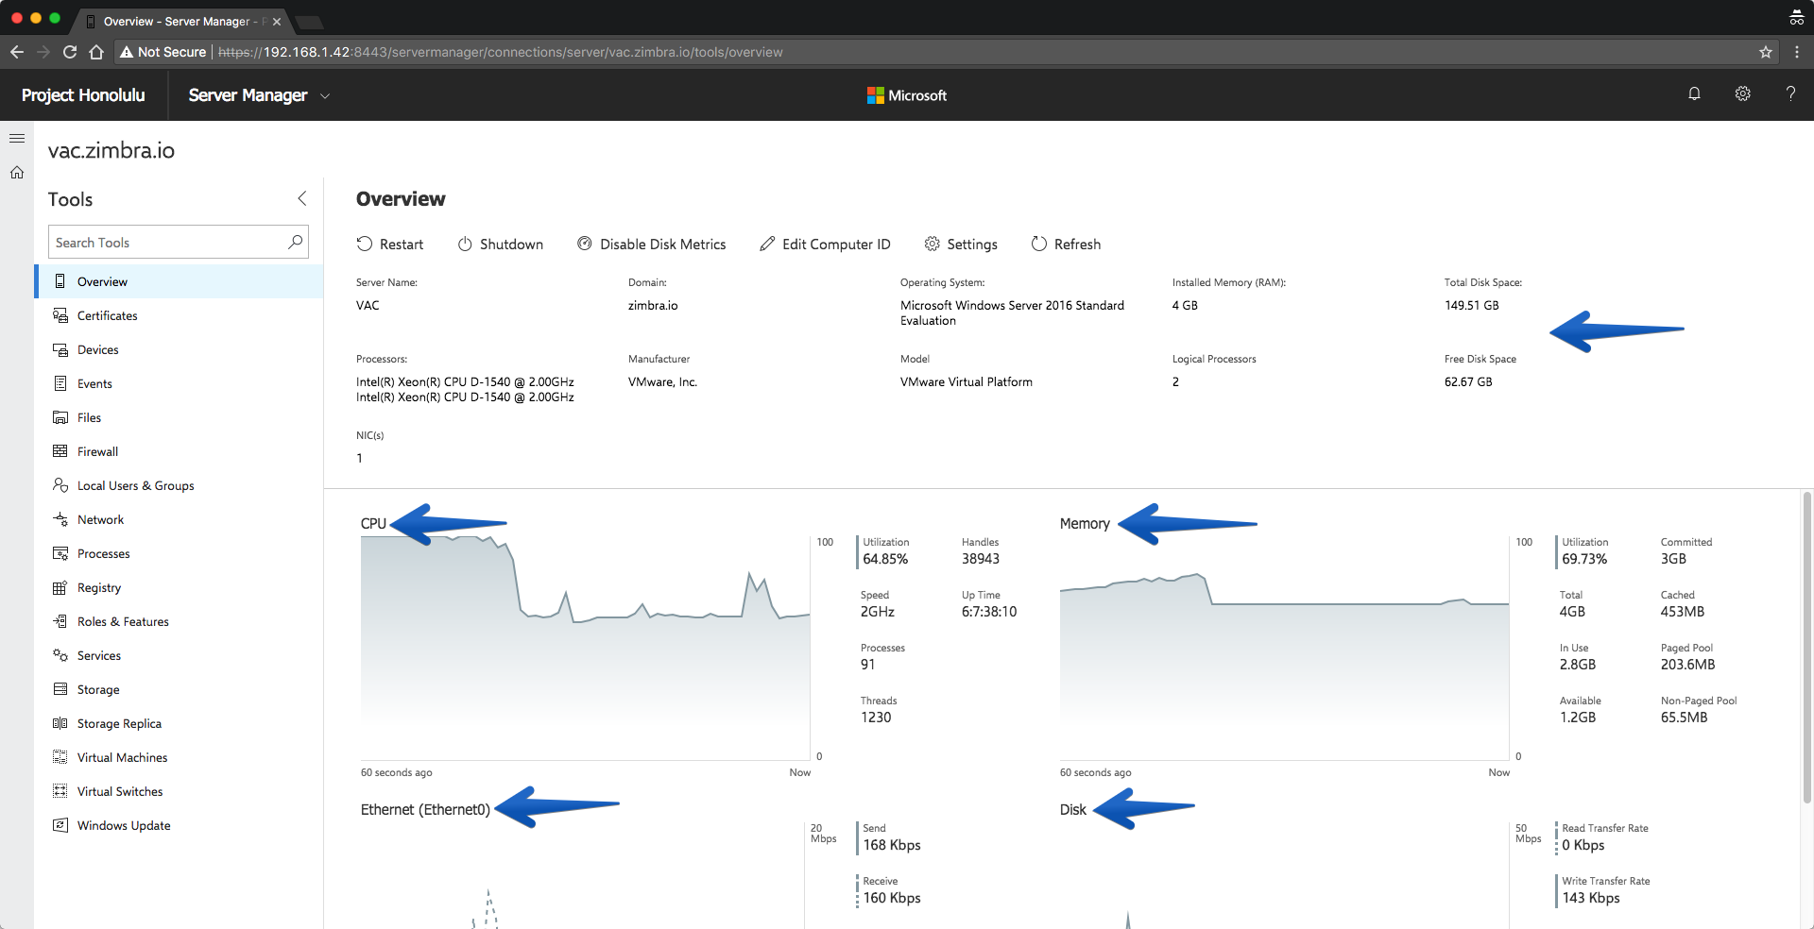Open the notifications bell icon
1814x929 pixels.
[1694, 93]
